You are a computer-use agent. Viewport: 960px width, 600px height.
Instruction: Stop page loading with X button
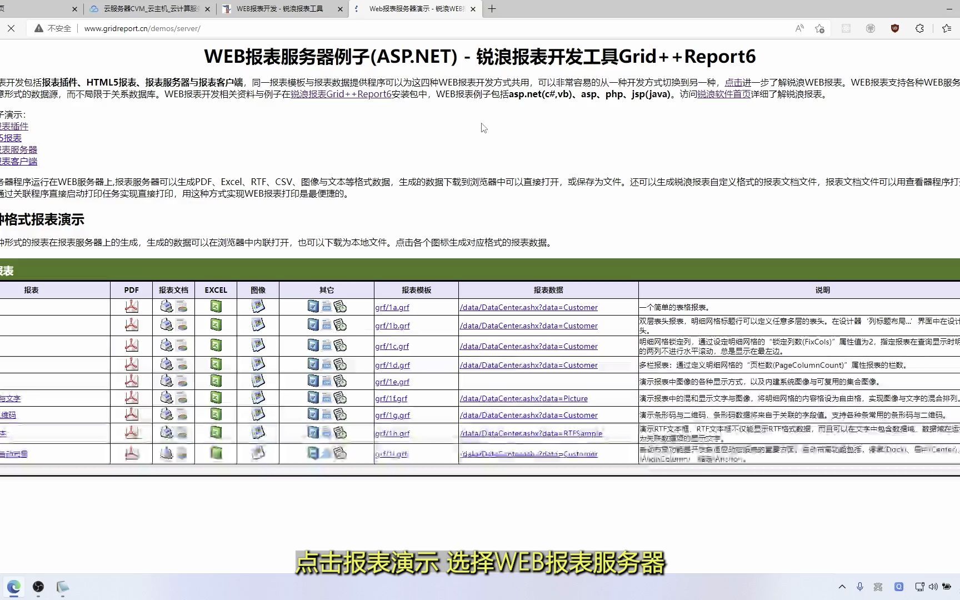click(11, 28)
